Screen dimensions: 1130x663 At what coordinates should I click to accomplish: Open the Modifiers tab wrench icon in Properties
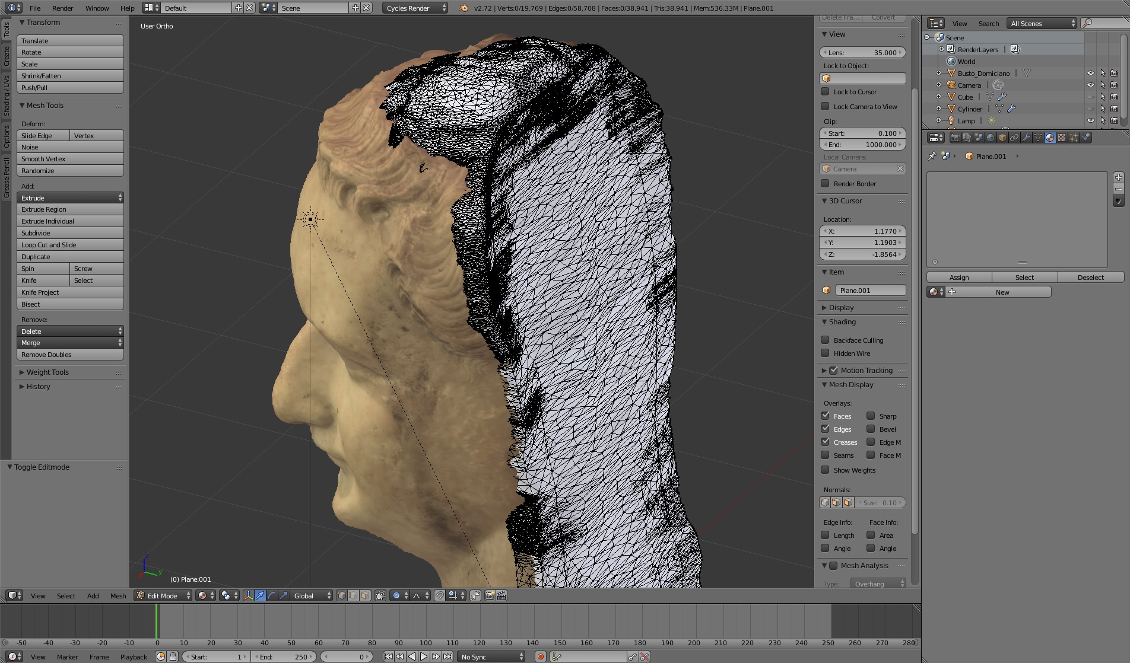click(x=1026, y=138)
